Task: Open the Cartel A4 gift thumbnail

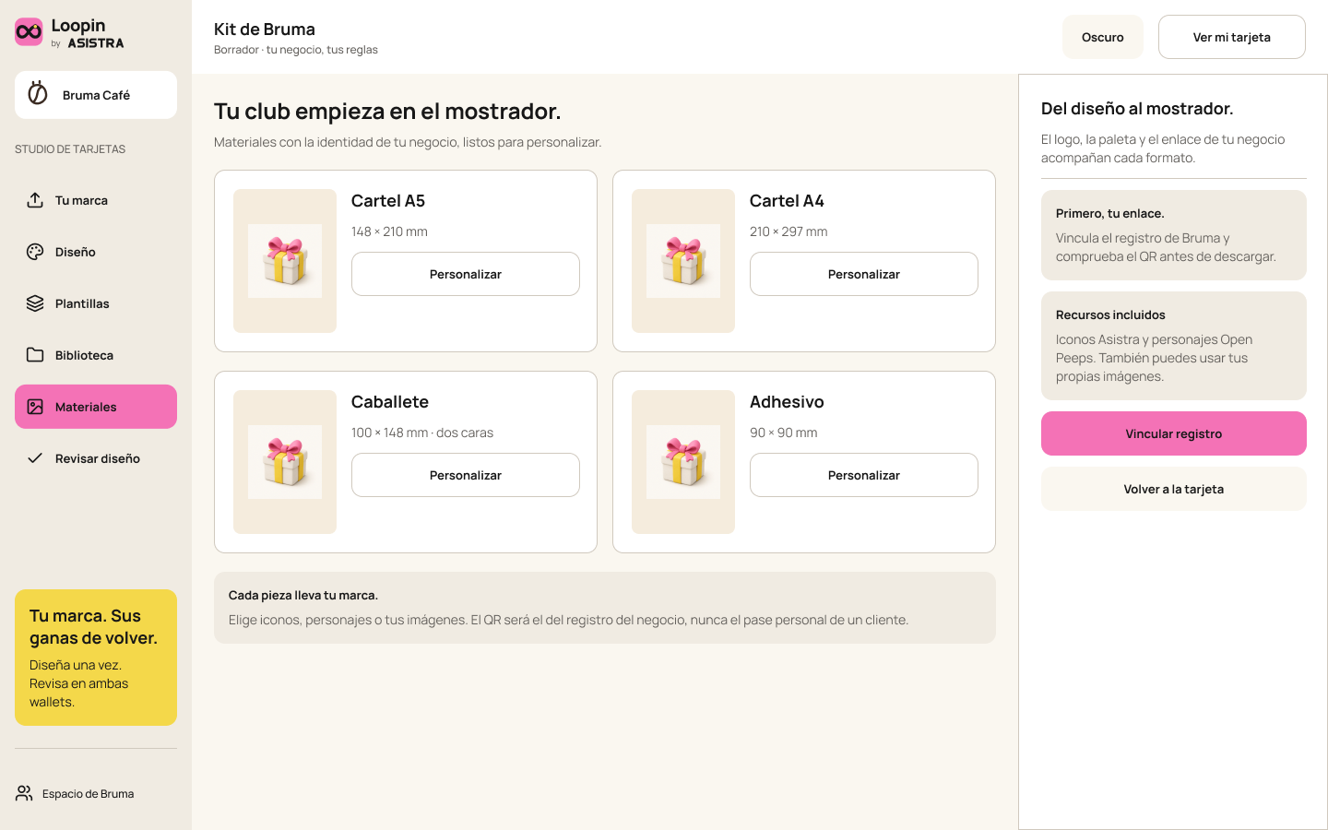Action: point(683,261)
